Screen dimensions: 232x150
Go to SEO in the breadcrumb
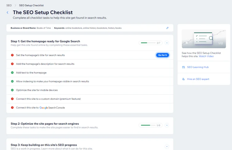click(9, 6)
